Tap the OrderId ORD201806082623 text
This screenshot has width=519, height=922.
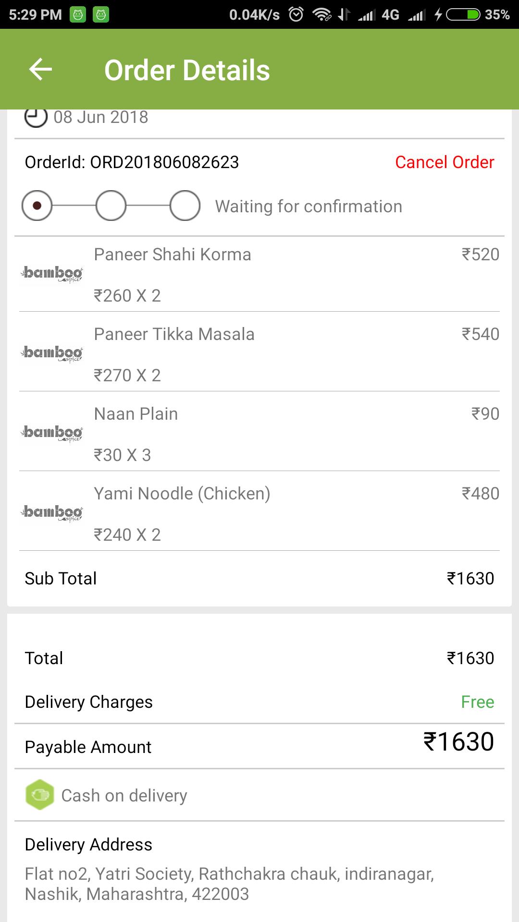[x=132, y=162]
